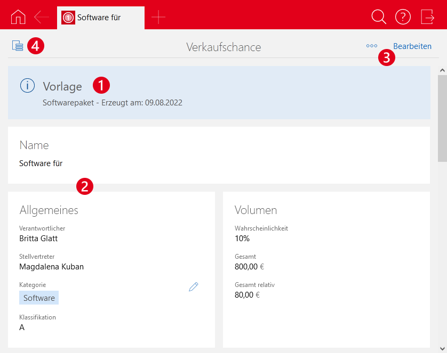
Task: Click the Bearbeiten link
Action: pyautogui.click(x=412, y=46)
